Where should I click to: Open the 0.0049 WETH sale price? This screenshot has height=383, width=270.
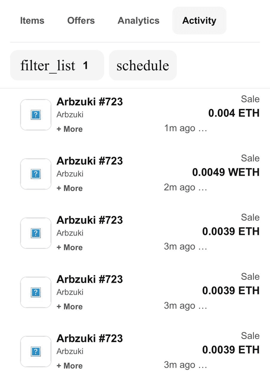pyautogui.click(x=226, y=172)
